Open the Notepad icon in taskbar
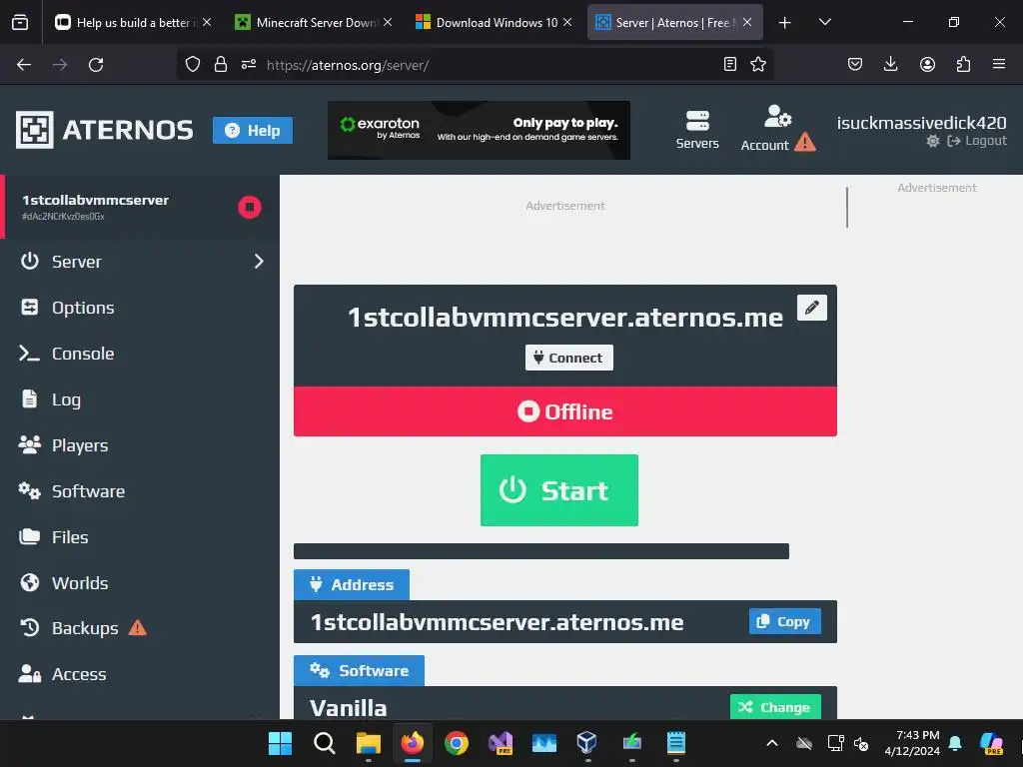The width and height of the screenshot is (1023, 767). click(x=676, y=743)
